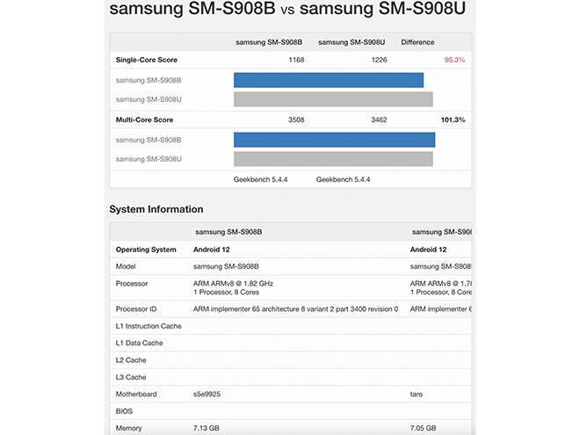Select the 7.13 GB memory value
Viewport: 580px width, 435px height.
(208, 428)
